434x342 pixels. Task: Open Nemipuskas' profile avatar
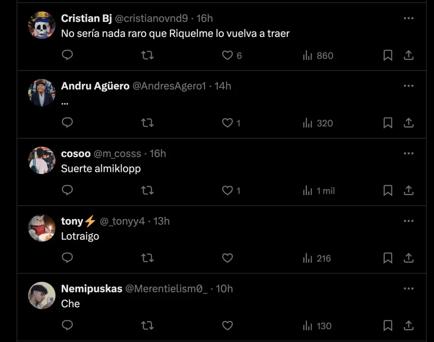pyautogui.click(x=42, y=295)
